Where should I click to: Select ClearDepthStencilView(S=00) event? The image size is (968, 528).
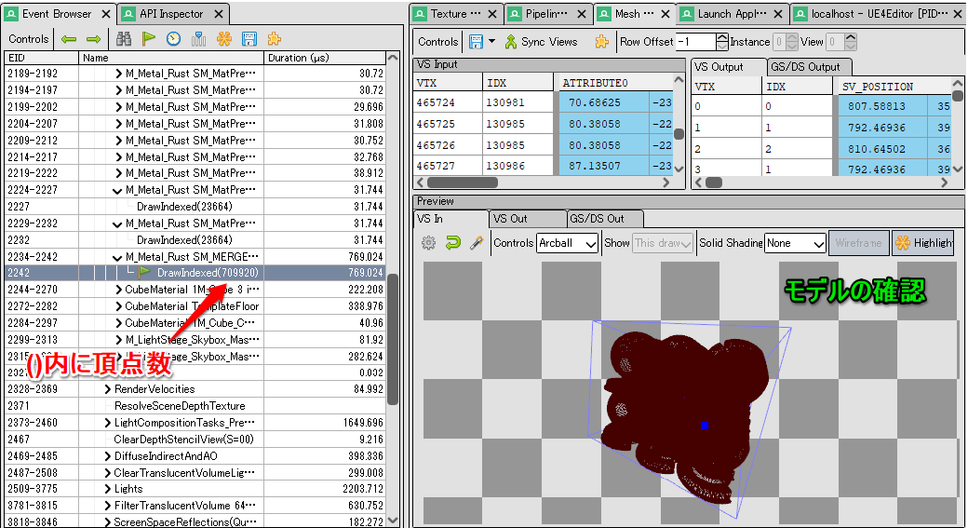tap(195, 440)
